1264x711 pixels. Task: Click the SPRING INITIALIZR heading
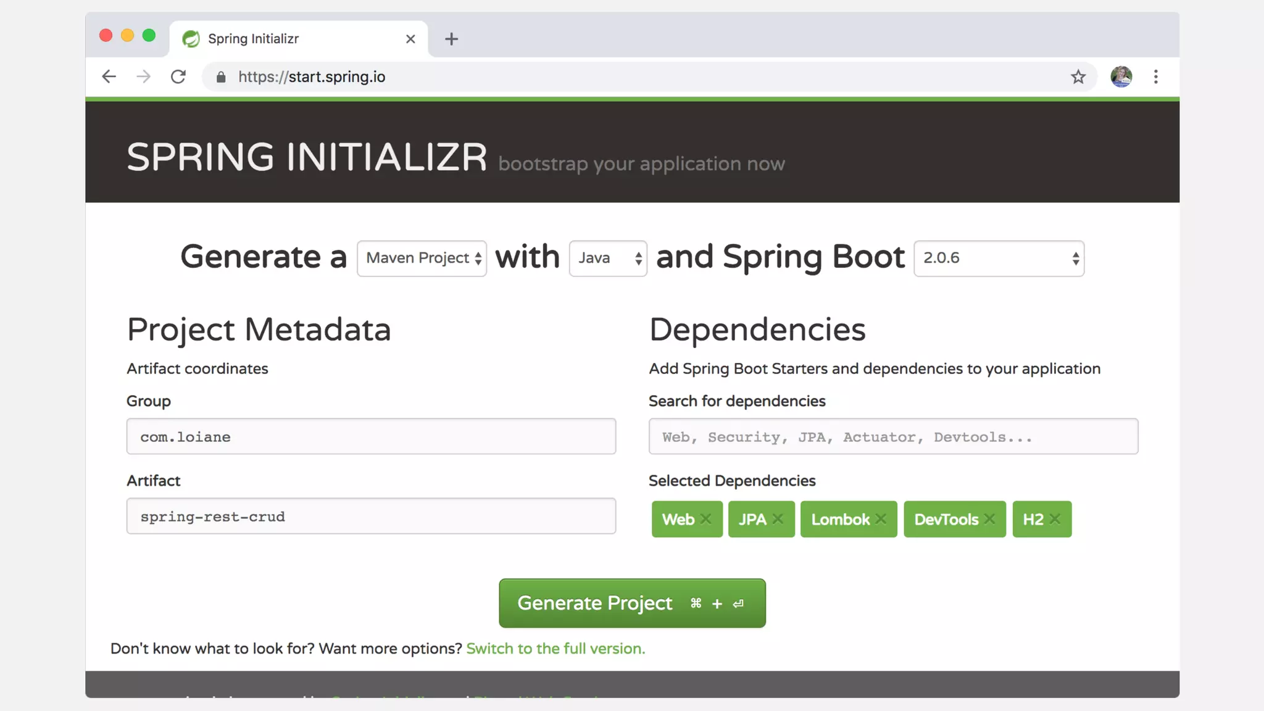[x=307, y=157]
